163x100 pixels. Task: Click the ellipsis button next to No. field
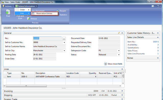tap(64, 38)
